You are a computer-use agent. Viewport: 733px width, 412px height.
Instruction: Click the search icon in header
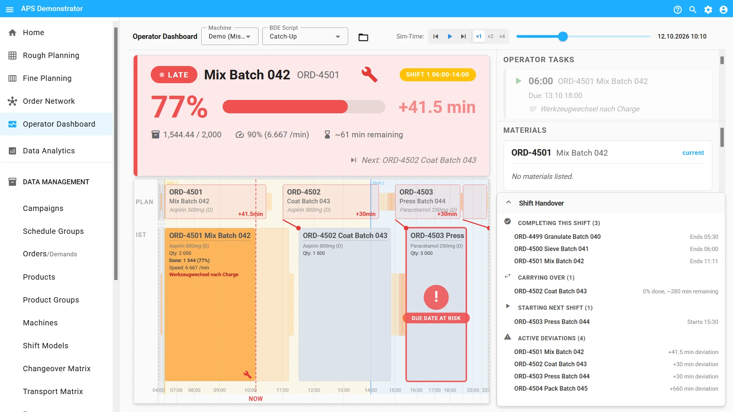(693, 10)
